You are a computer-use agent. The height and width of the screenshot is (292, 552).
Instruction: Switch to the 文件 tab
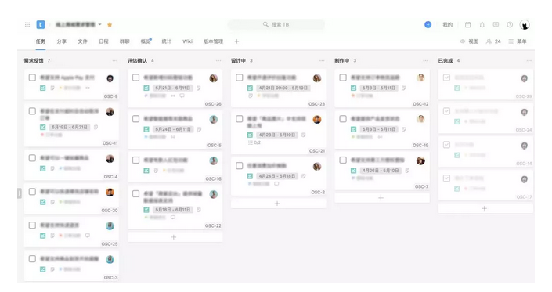click(82, 41)
